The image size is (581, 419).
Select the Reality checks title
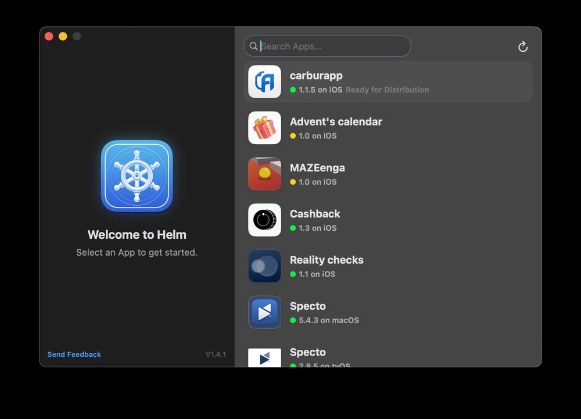coord(327,260)
